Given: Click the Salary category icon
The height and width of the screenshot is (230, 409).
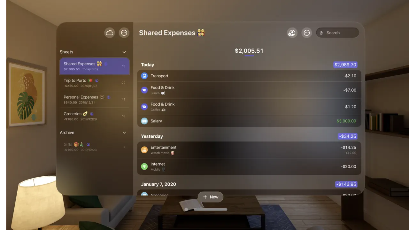Looking at the screenshot, I should pyautogui.click(x=144, y=121).
